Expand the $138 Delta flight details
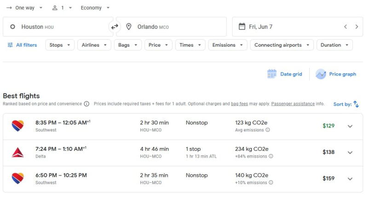Viewport: 368px width, 202px height. (x=350, y=153)
